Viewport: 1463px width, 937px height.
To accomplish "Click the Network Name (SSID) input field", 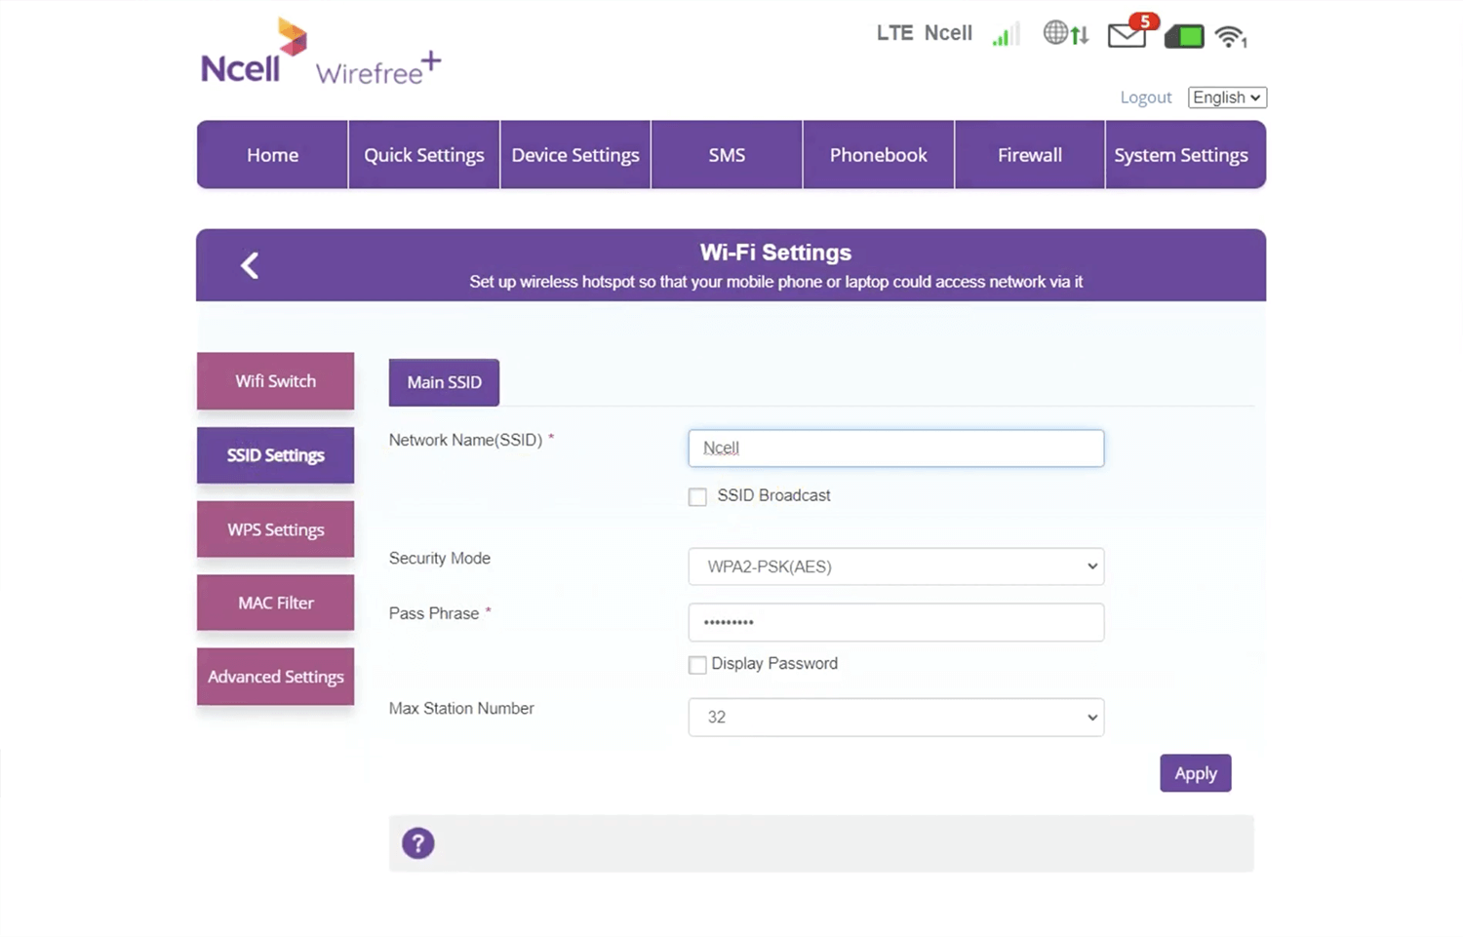I will click(x=895, y=449).
